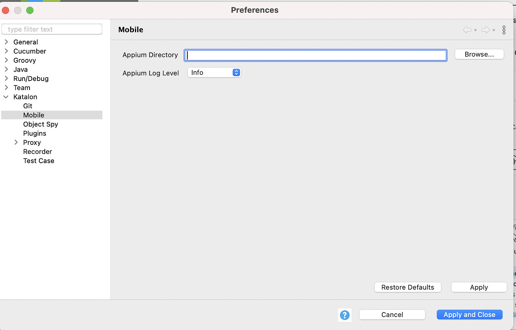Select Recorder in the sidebar tree
This screenshot has height=330, width=516.
click(x=37, y=152)
